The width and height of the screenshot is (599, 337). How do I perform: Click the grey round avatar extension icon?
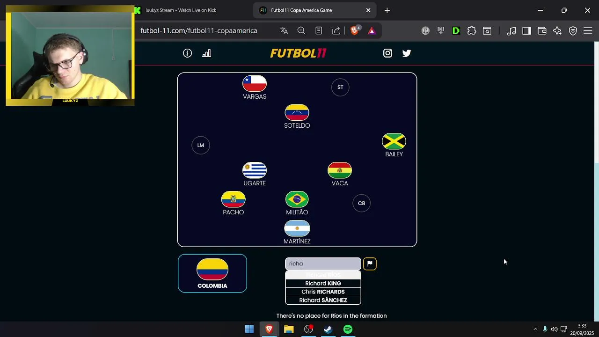[x=425, y=30]
